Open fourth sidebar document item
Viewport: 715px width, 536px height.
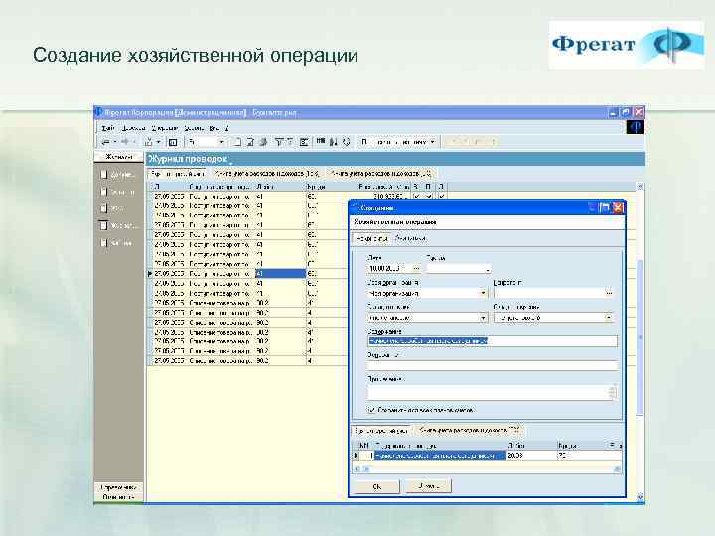[x=117, y=225]
